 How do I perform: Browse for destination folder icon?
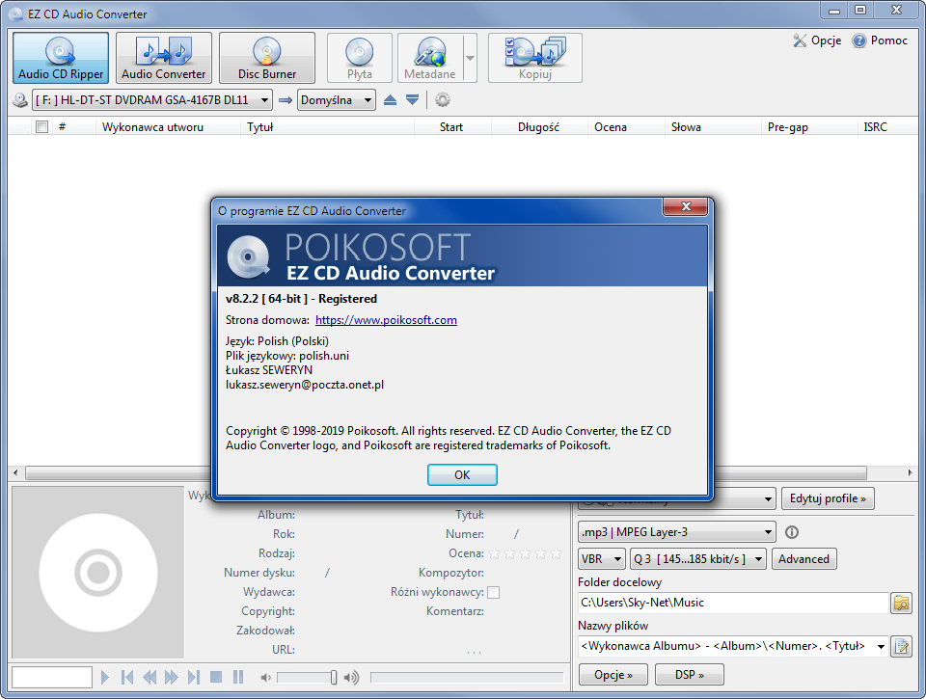[901, 603]
